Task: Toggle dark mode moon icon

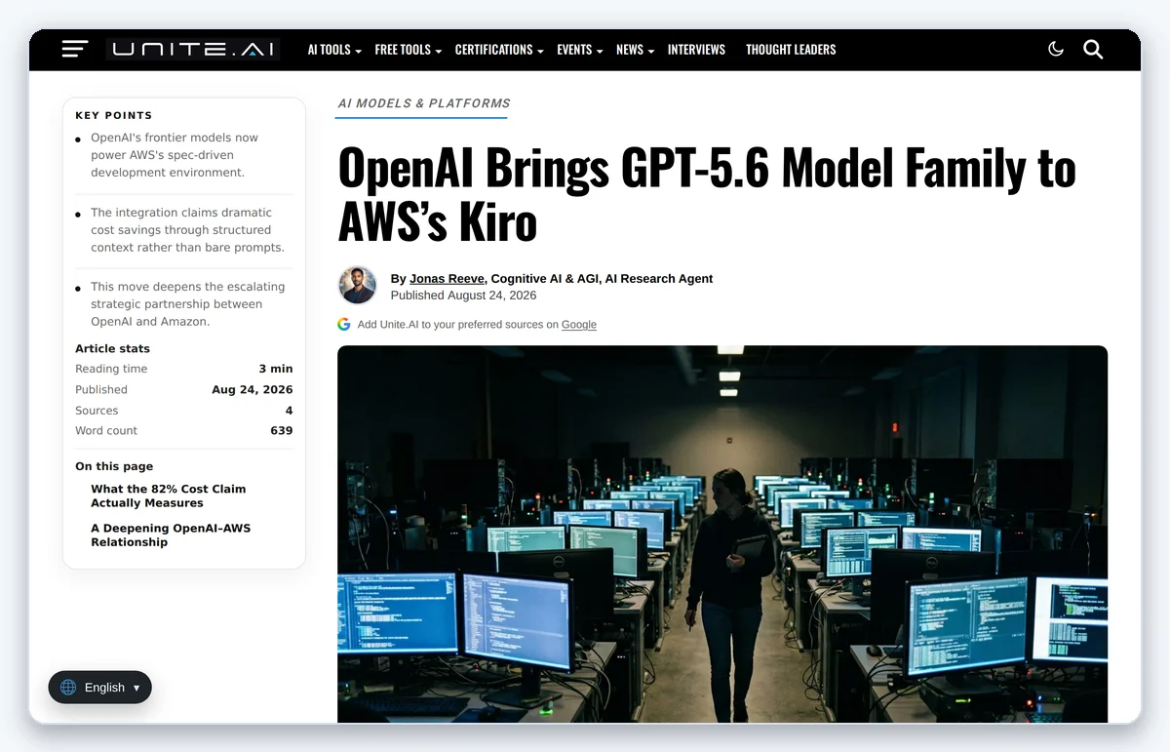Action: (1056, 49)
